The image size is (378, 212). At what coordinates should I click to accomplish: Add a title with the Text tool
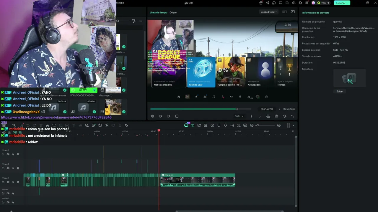click(x=54, y=125)
